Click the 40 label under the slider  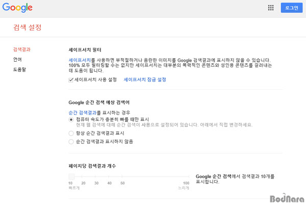[x=110, y=183]
